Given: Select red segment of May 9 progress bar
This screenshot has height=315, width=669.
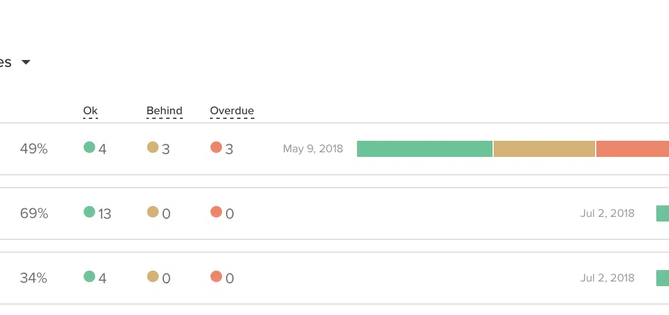Looking at the screenshot, I should (x=632, y=149).
